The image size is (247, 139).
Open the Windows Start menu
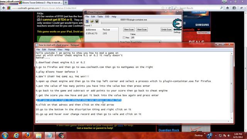tap(5, 136)
